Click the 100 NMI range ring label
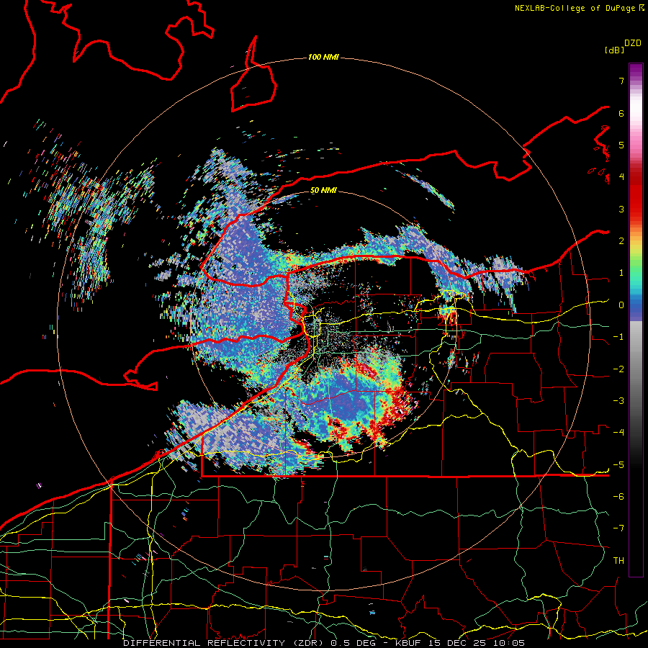Viewport: 648px width, 648px height. tap(323, 57)
